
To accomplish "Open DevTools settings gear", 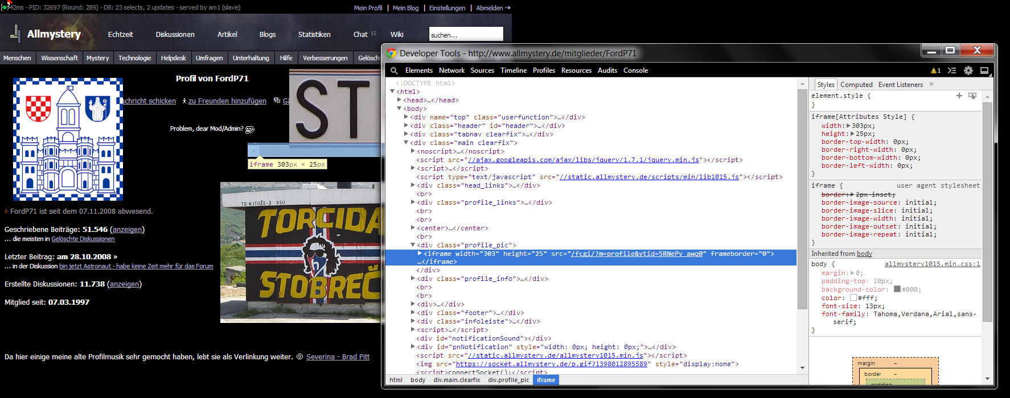I will click(968, 71).
